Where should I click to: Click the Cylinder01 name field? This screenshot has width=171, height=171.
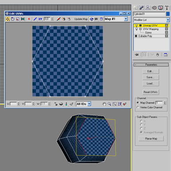pos(149,14)
